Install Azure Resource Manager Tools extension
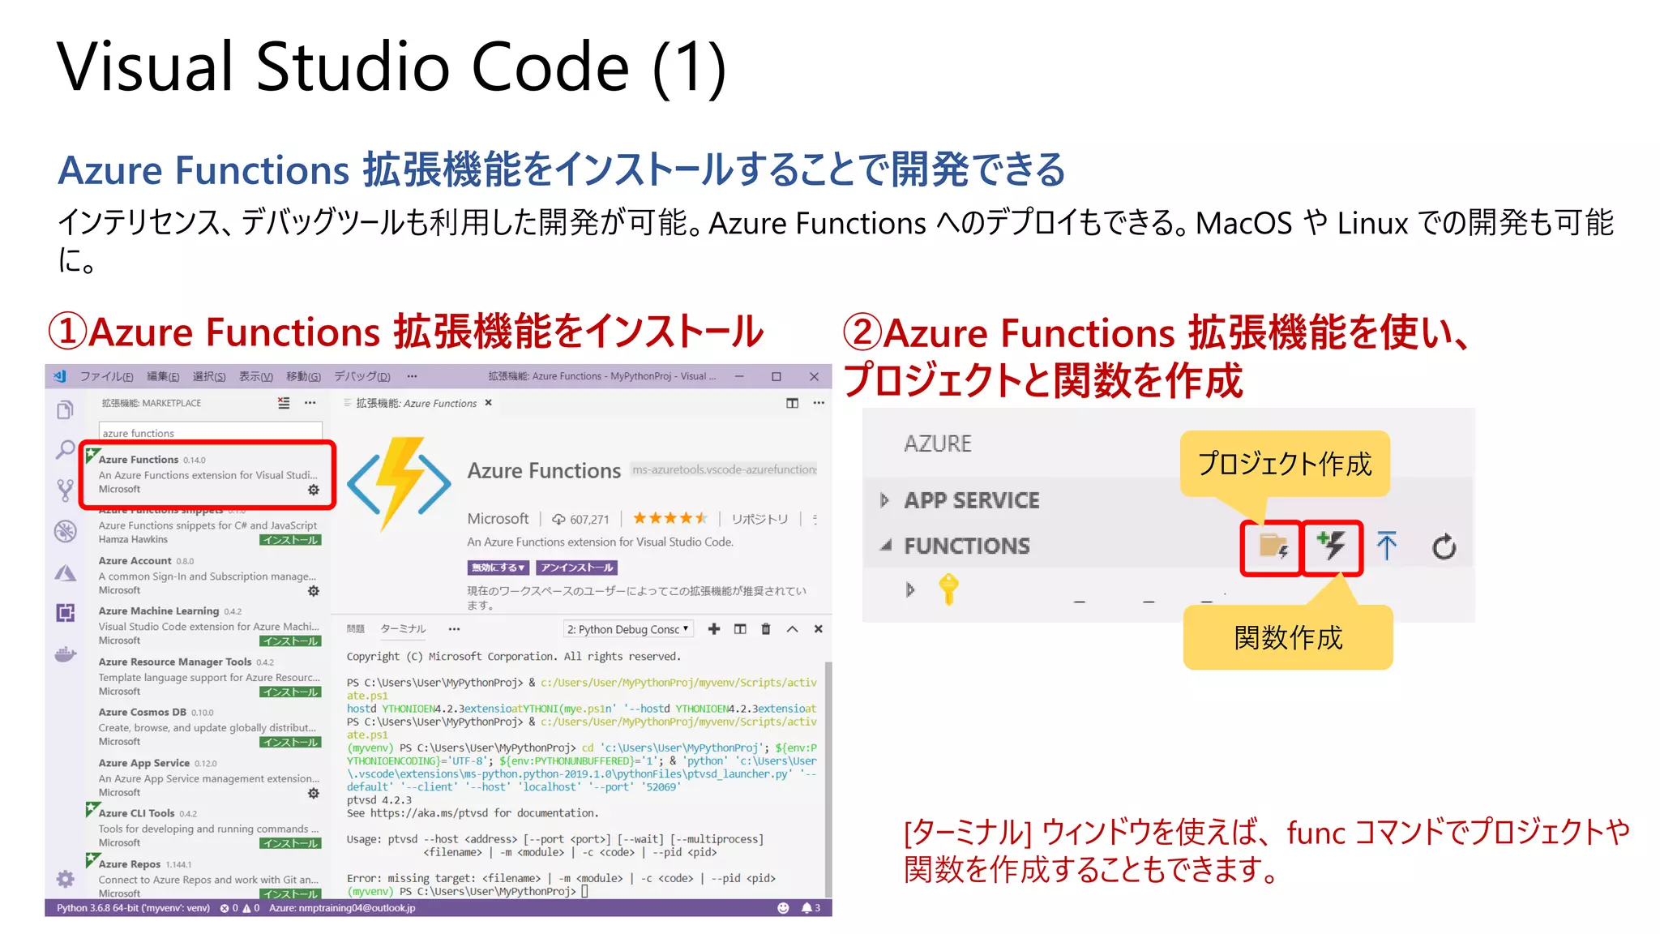The height and width of the screenshot is (934, 1660). point(291,692)
